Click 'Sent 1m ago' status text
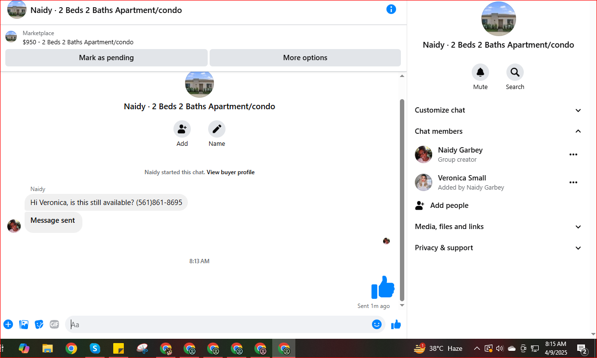597x358 pixels. coord(373,306)
